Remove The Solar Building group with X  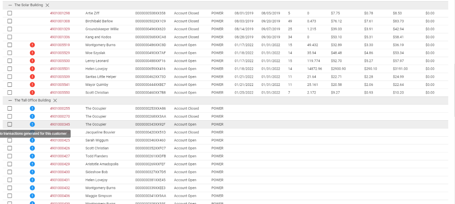pyautogui.click(x=47, y=5)
